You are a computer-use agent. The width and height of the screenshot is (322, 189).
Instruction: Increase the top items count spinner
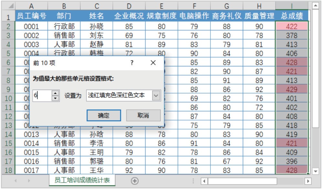point(55,94)
